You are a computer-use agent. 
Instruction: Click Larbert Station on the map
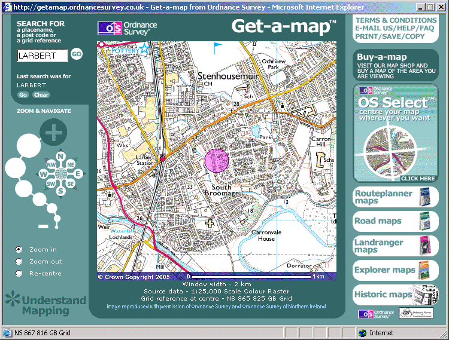(162, 159)
